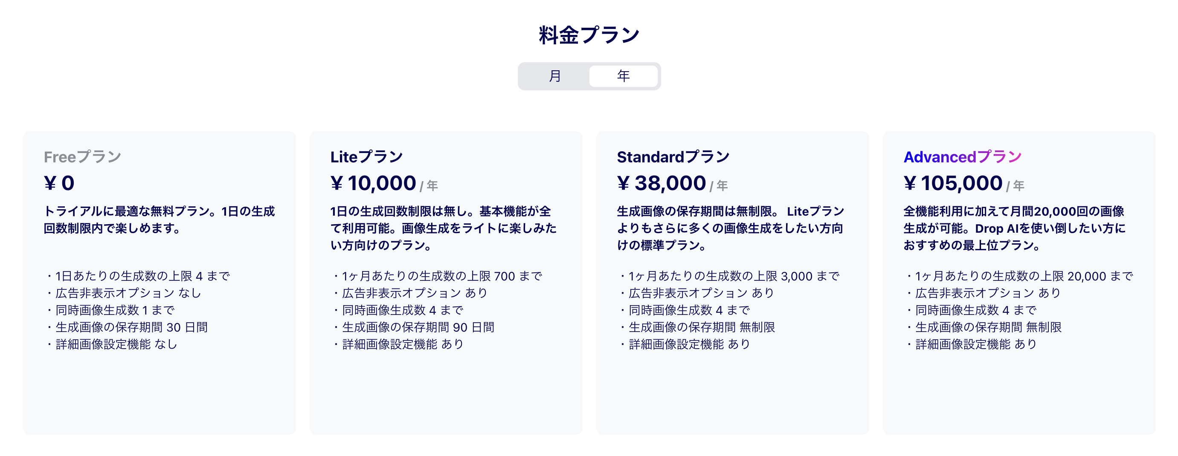The image size is (1178, 456).
Task: Select the Liteプラン card title
Action: coord(366,157)
